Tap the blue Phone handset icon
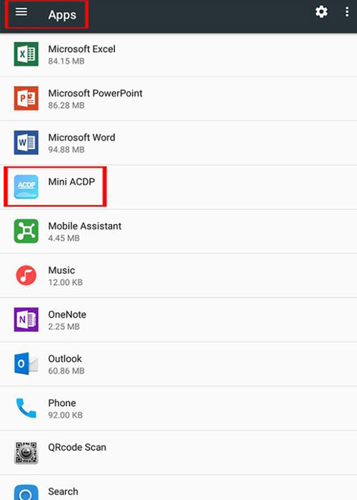The image size is (357, 500). pos(26,408)
